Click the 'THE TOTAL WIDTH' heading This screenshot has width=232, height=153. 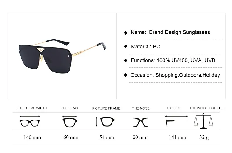pos(32,108)
